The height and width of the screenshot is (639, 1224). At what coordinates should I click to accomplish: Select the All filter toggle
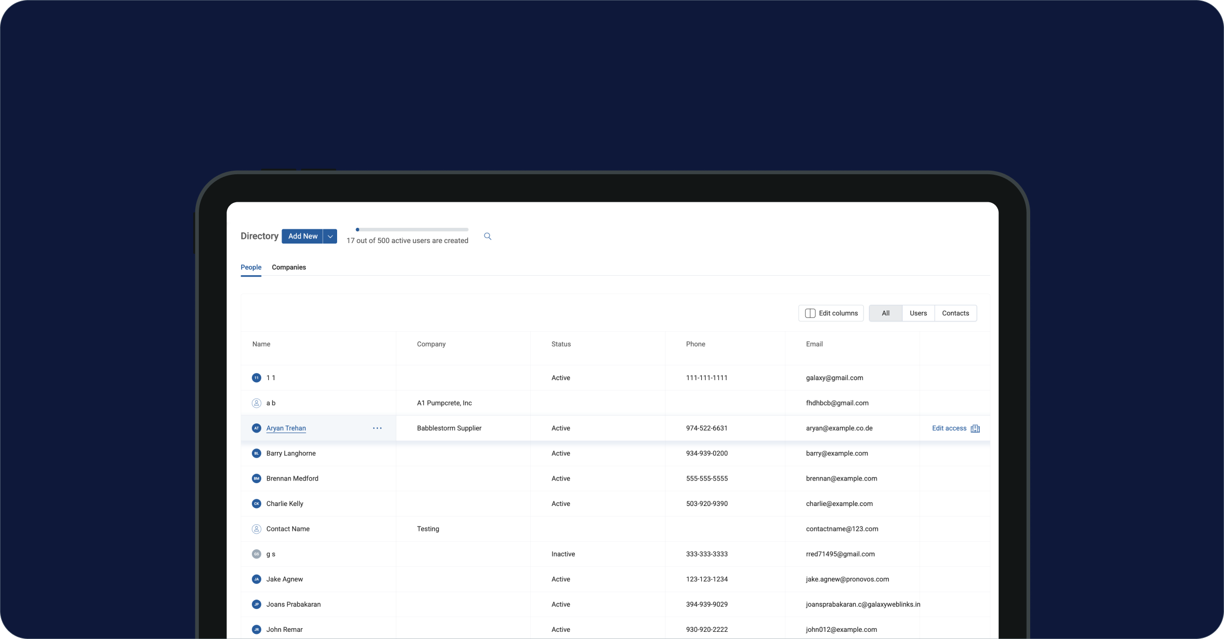pos(886,313)
